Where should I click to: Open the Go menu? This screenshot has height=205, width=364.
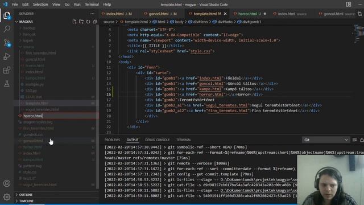(x=67, y=5)
